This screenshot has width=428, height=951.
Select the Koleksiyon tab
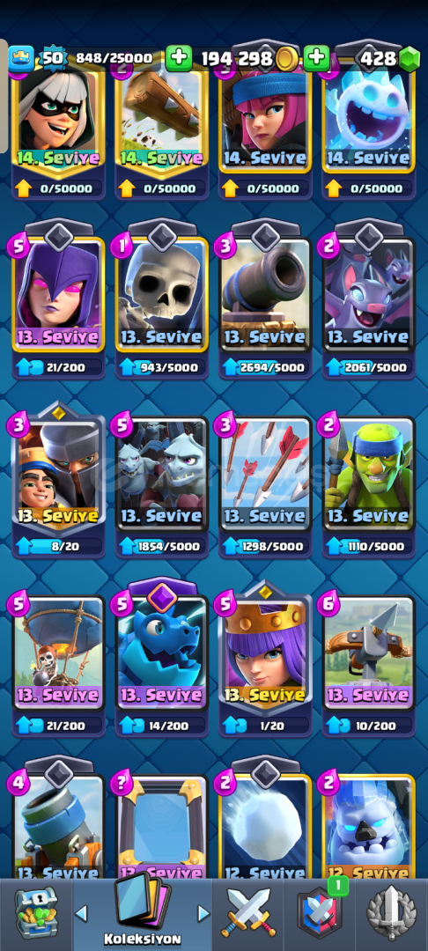point(142,909)
